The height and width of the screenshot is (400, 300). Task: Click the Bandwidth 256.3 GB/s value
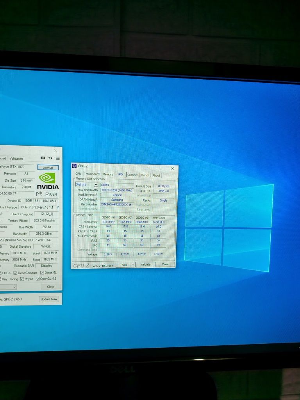[44, 234]
